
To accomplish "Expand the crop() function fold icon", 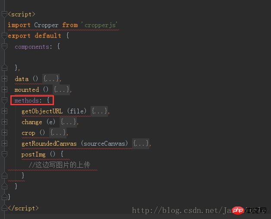I will [4, 133].
